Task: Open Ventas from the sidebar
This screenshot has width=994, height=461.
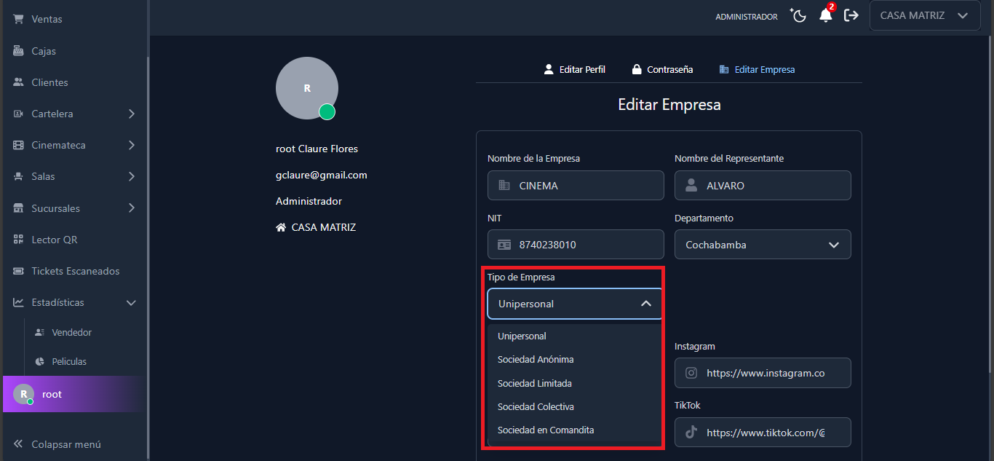Action: pyautogui.click(x=47, y=19)
